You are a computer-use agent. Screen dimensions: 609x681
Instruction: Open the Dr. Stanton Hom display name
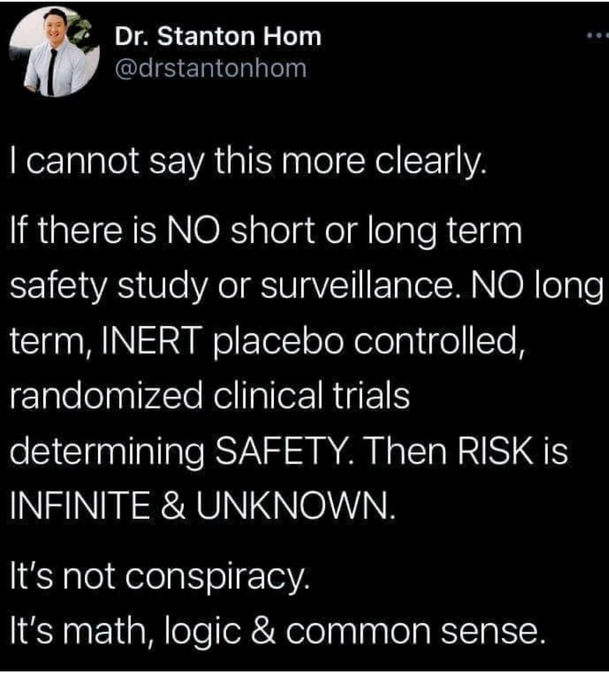tap(218, 37)
